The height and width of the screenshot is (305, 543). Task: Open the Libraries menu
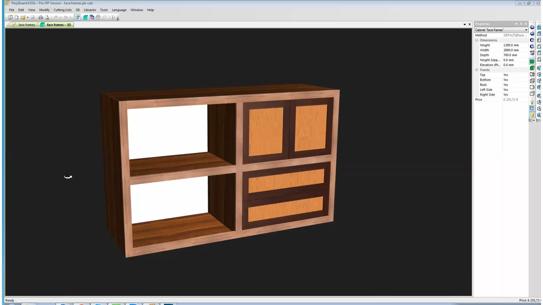coord(90,10)
